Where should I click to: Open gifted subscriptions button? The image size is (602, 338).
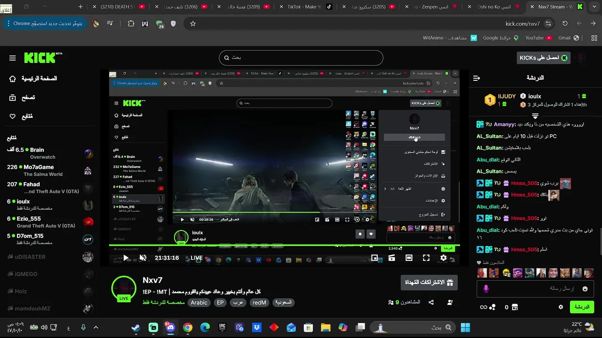click(x=428, y=283)
